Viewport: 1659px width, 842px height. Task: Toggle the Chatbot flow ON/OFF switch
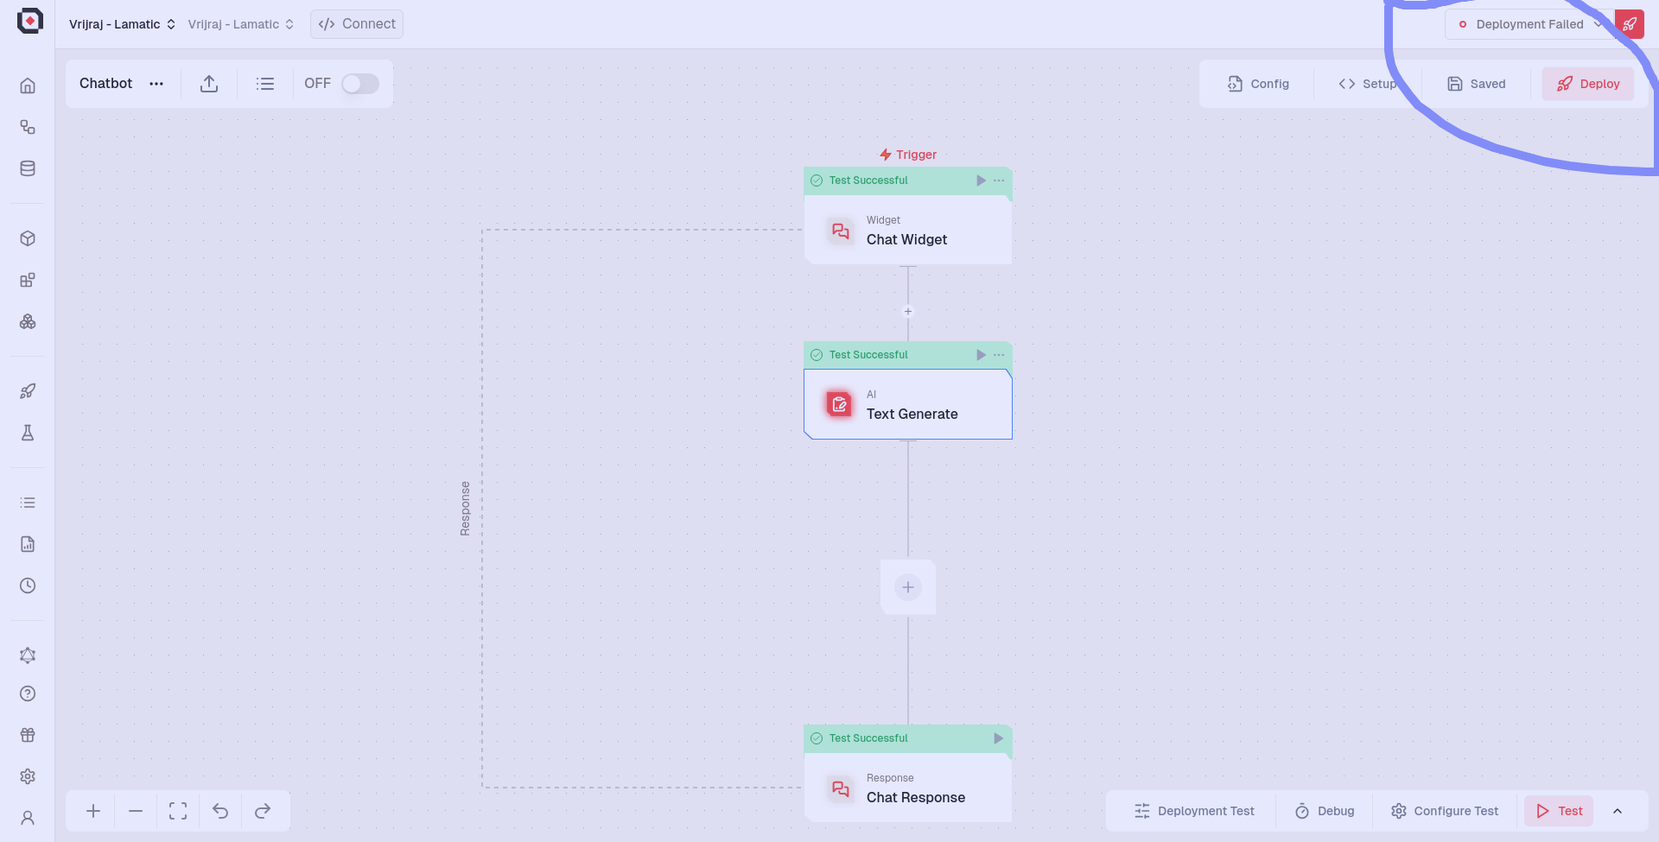[359, 84]
